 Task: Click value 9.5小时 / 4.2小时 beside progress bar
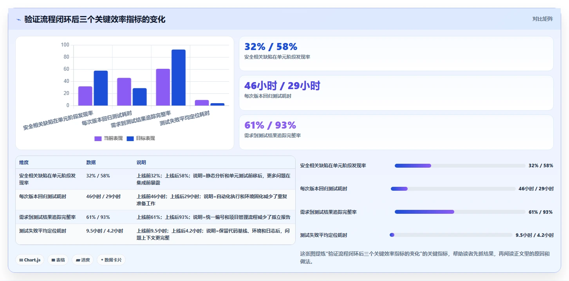click(535, 235)
